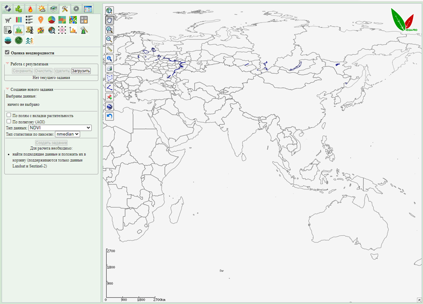423x304 pixels.
Task: Open the print map tool
Action: pyautogui.click(x=109, y=68)
